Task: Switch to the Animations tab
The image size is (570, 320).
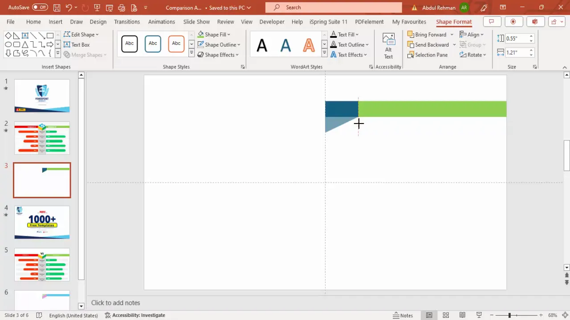Action: point(162,22)
